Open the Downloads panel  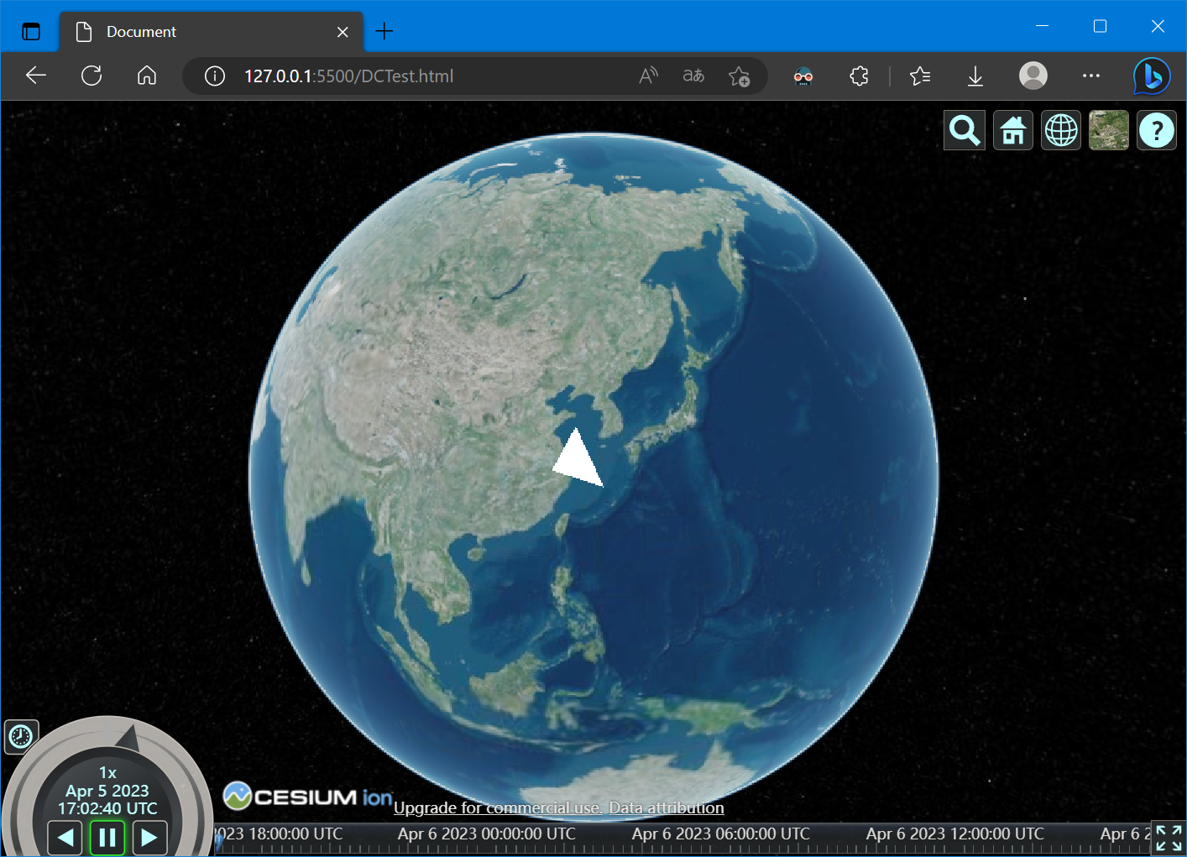pos(975,76)
